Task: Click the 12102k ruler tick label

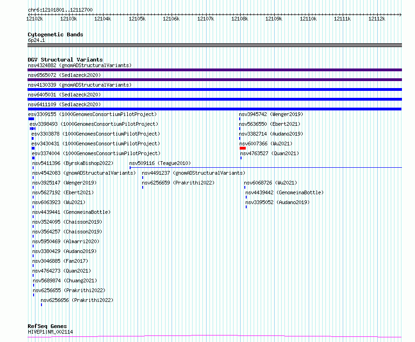Action: (x=35, y=19)
